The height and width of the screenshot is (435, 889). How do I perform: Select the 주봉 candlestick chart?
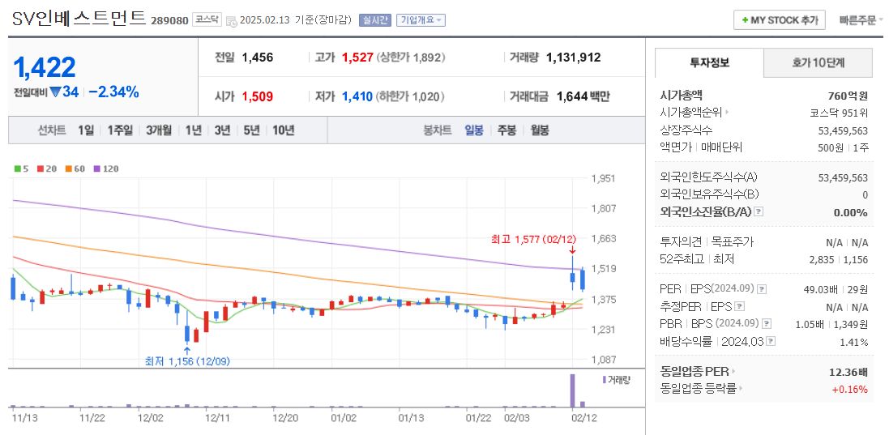pyautogui.click(x=506, y=130)
